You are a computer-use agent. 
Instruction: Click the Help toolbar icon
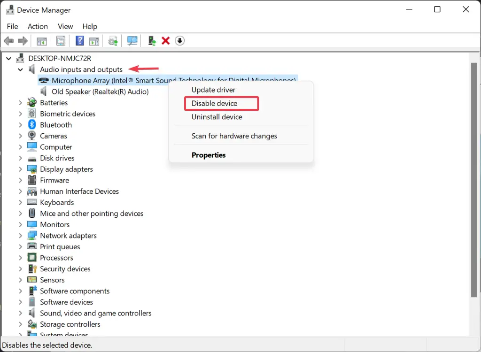point(80,40)
